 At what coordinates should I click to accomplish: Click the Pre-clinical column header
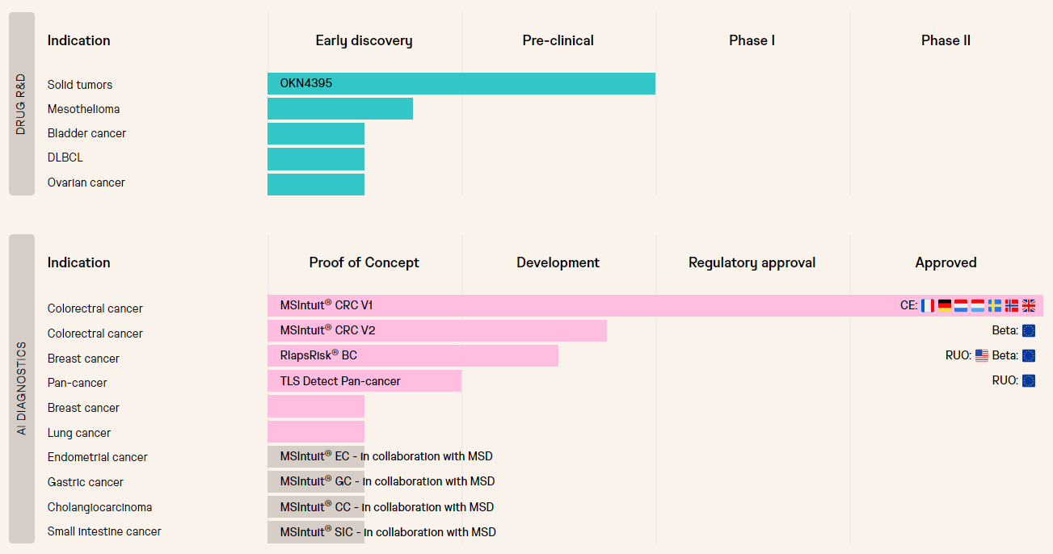tap(558, 40)
